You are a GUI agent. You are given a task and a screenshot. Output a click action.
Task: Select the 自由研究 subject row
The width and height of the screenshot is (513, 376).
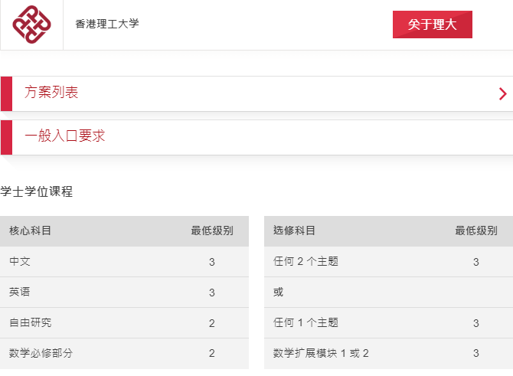pyautogui.click(x=124, y=323)
